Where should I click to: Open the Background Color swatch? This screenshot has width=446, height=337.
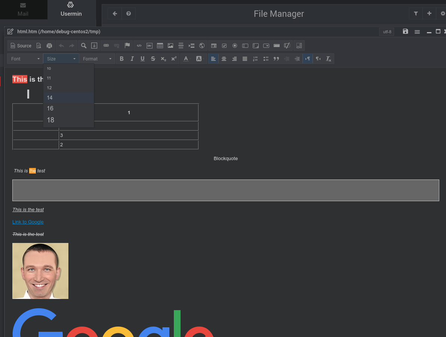(199, 59)
